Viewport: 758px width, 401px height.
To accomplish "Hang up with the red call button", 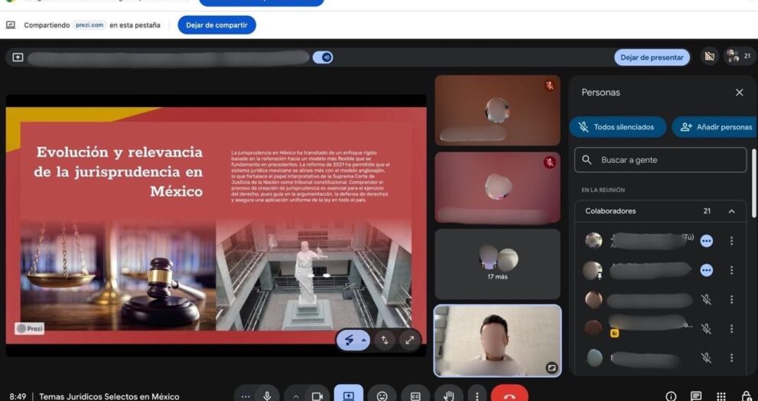I will pos(509,396).
